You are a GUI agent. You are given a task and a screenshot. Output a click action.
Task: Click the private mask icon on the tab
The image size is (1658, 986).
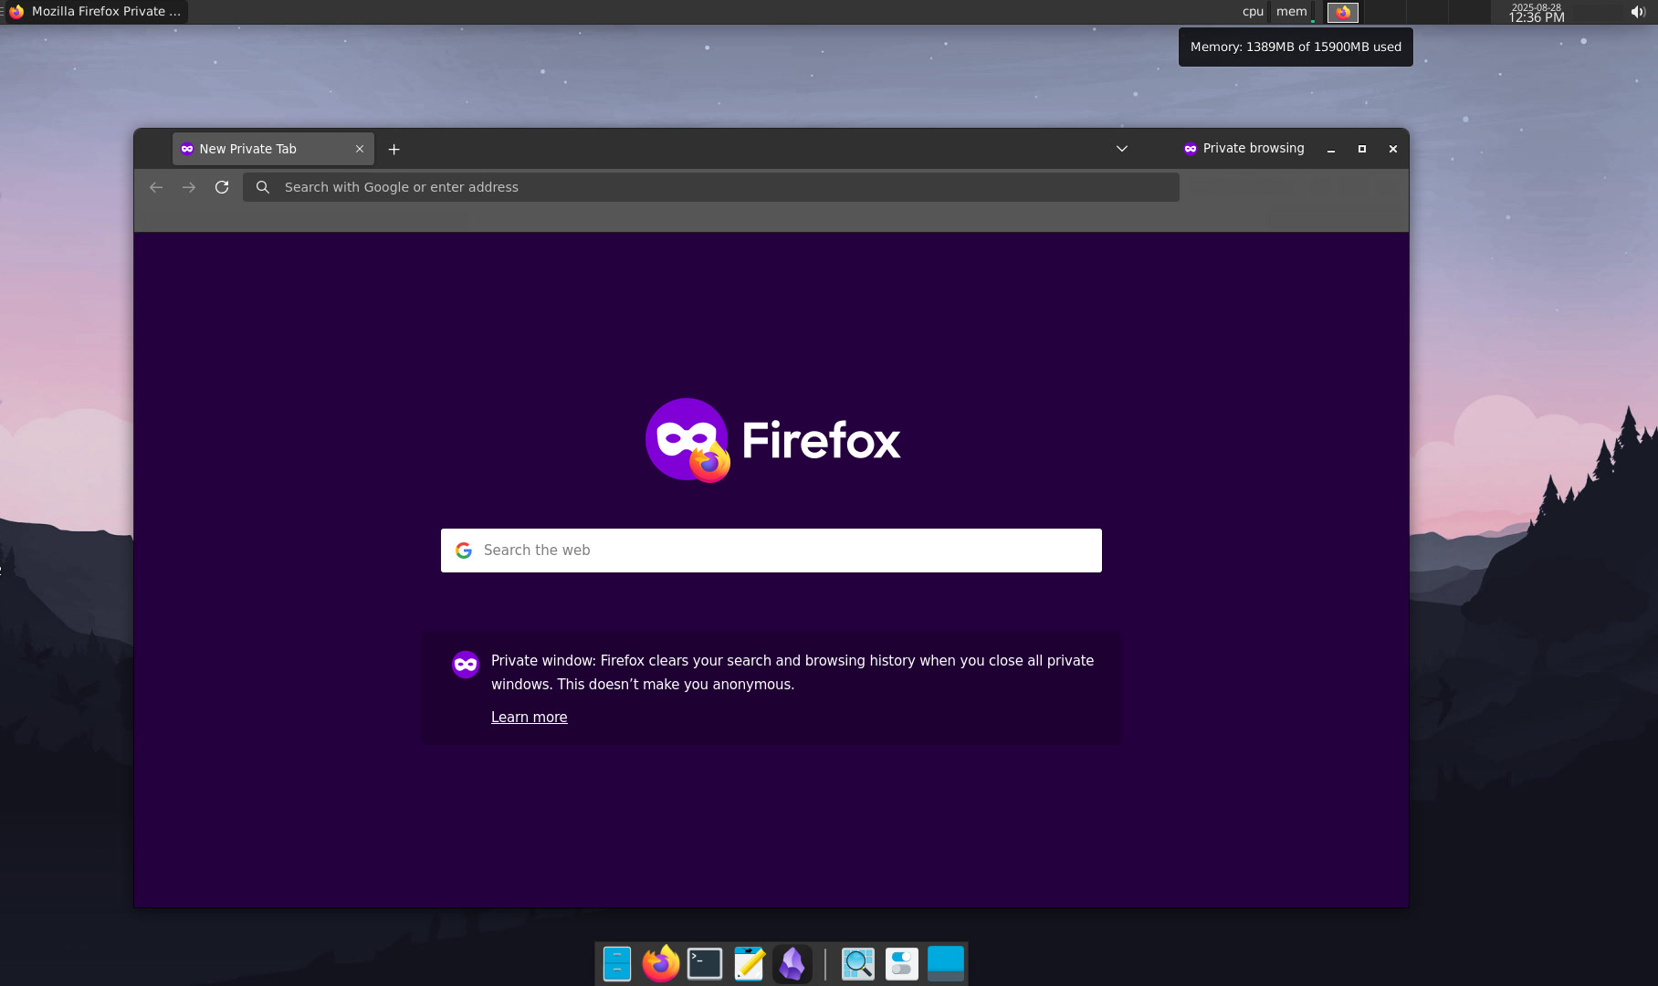pos(187,149)
